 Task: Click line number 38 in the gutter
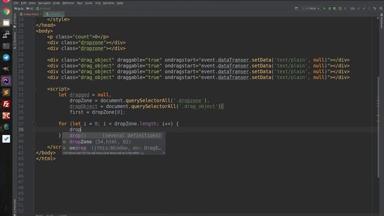21,130
